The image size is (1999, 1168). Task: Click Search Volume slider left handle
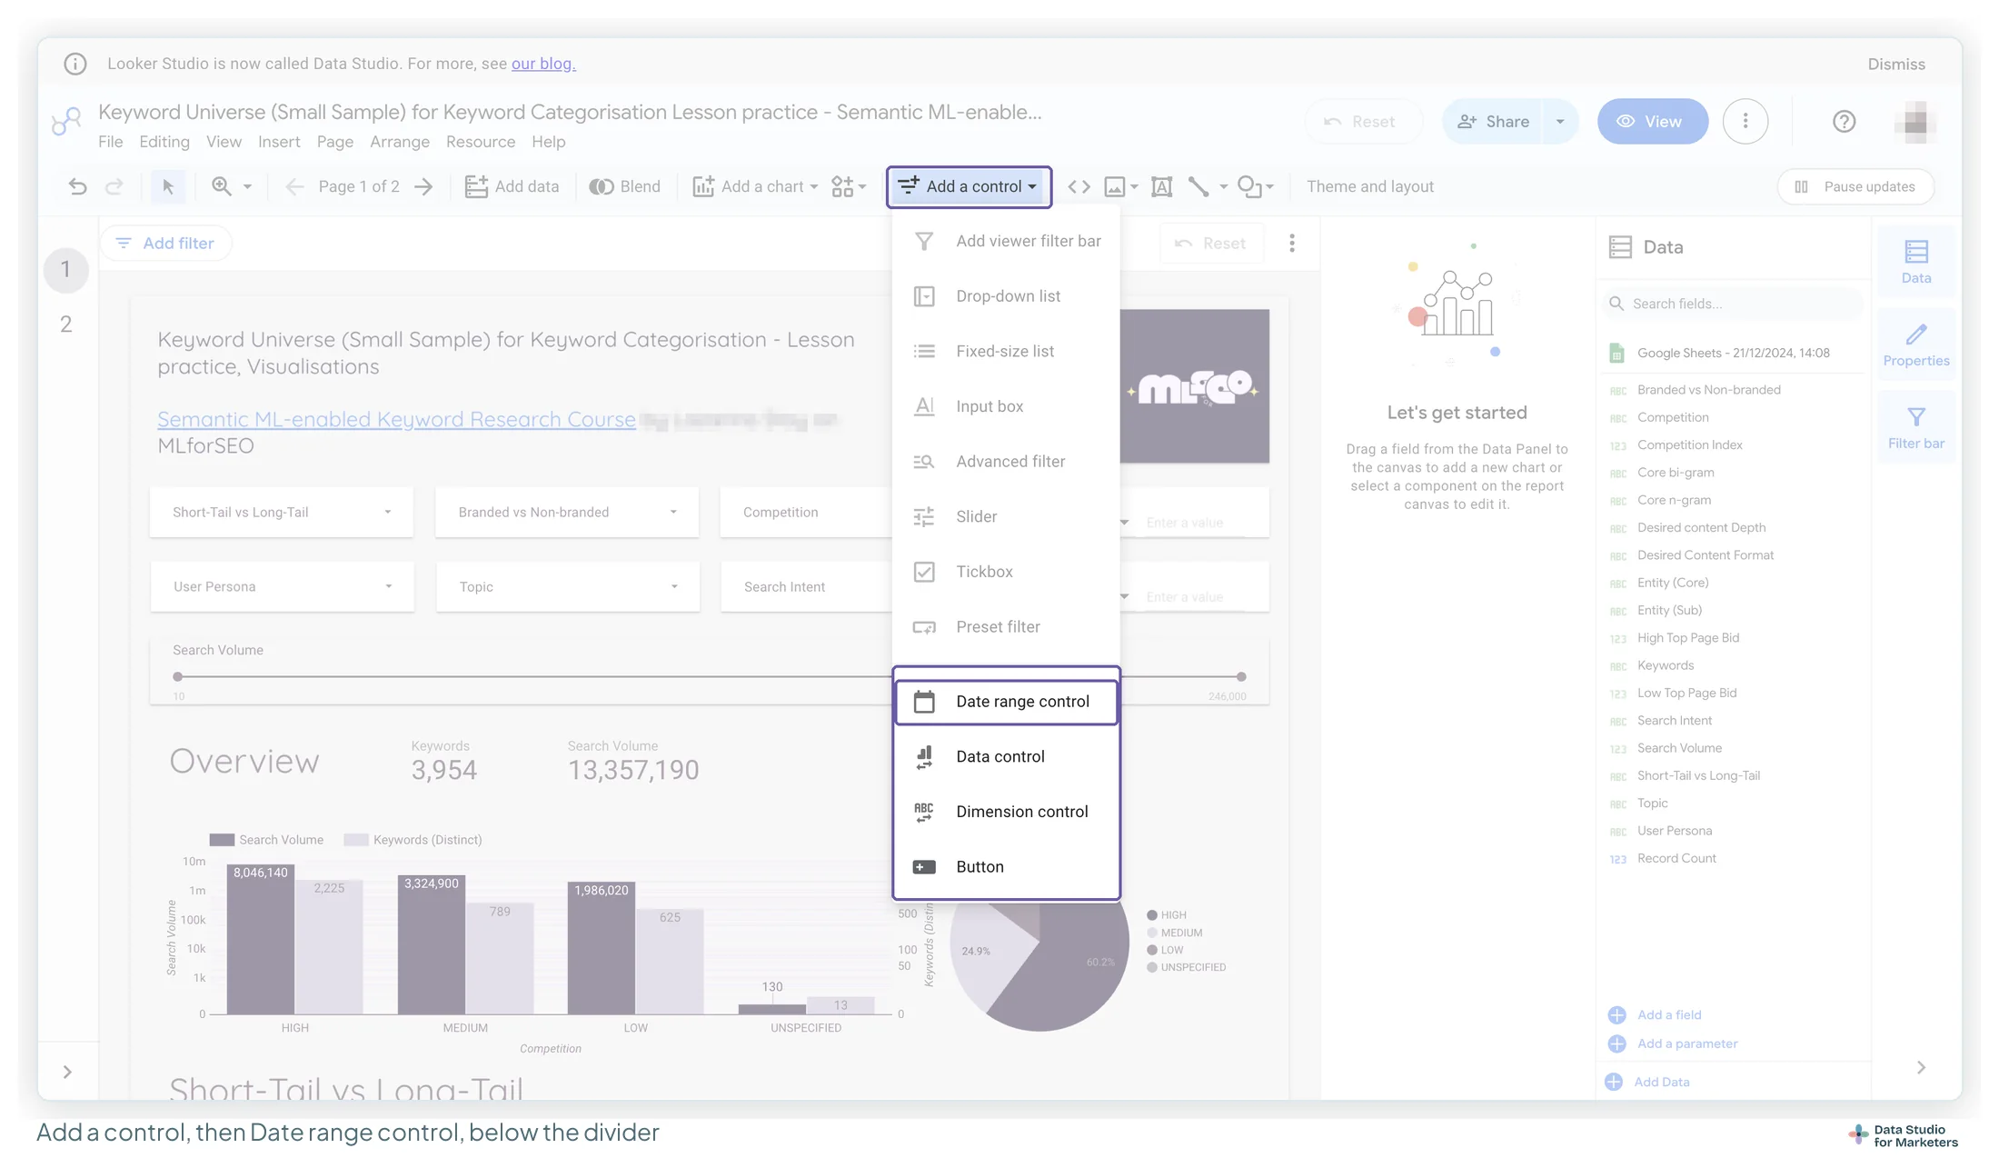178,676
